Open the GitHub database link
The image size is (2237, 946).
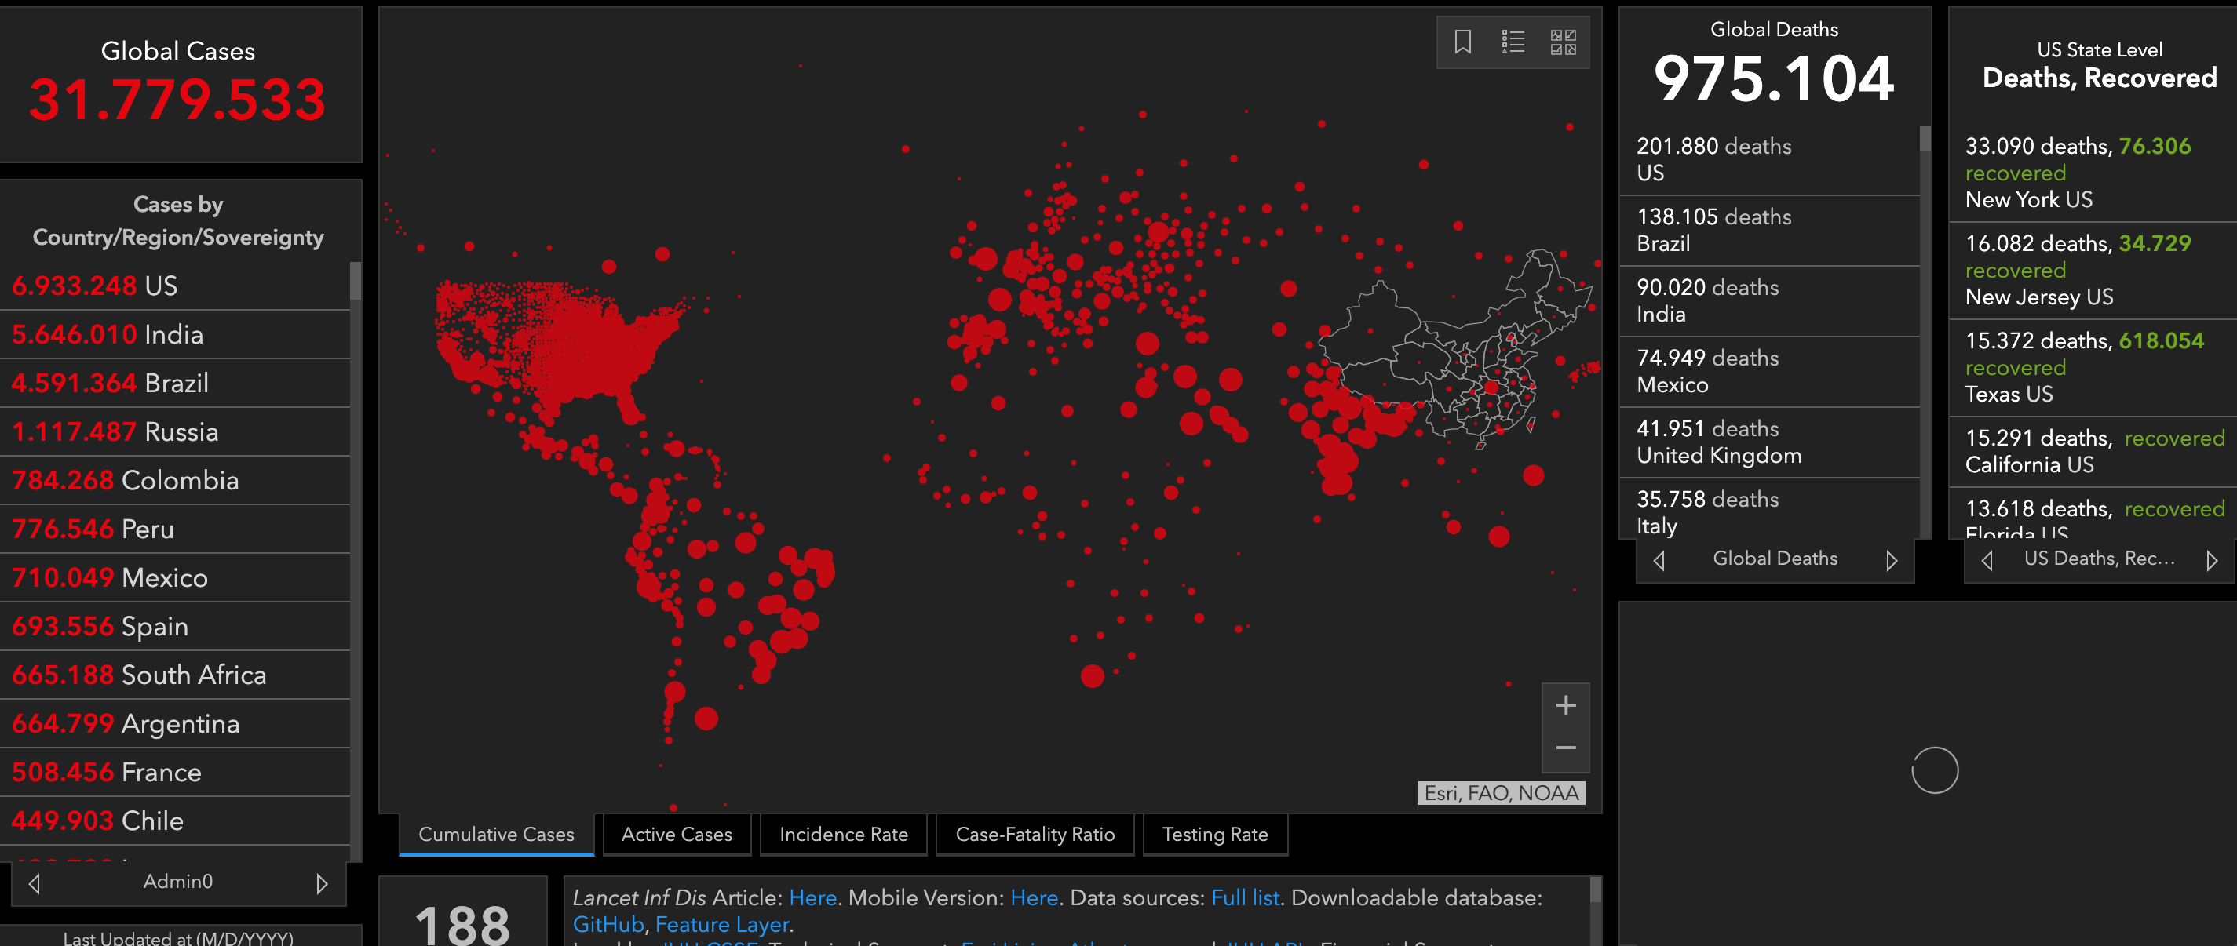[608, 924]
